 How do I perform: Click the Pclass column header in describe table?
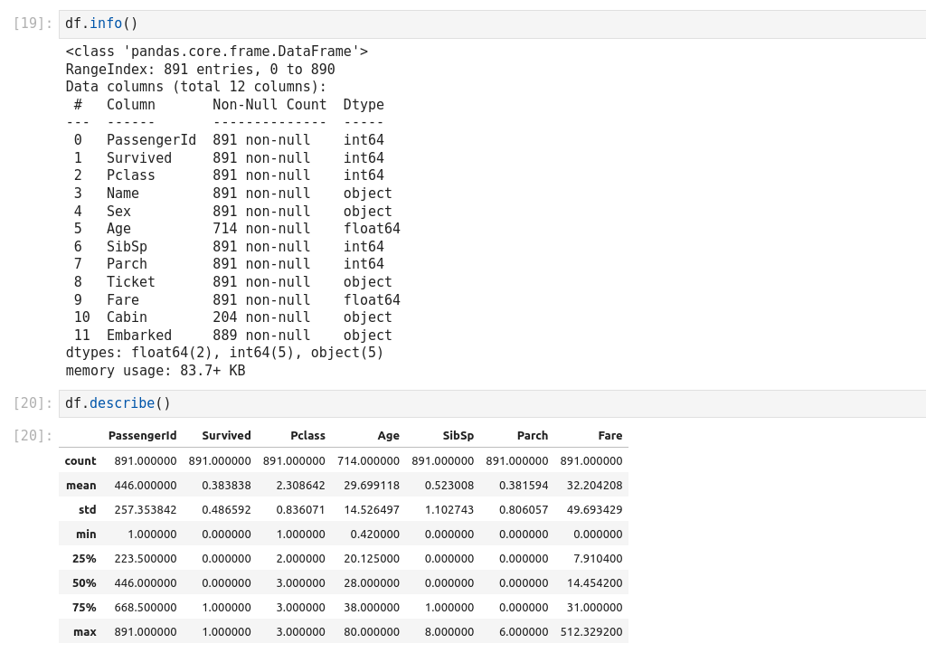pos(307,435)
